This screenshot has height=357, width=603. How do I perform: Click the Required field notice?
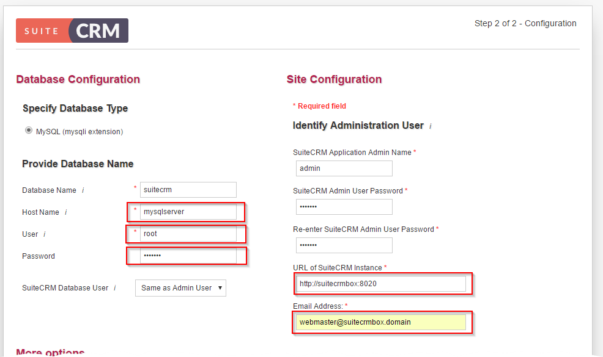(x=320, y=106)
